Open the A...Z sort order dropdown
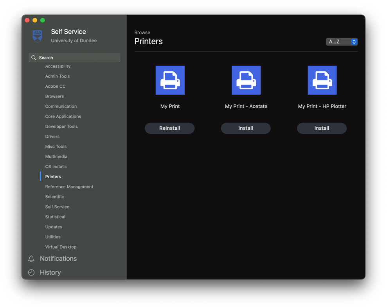The height and width of the screenshot is (308, 387). 342,42
